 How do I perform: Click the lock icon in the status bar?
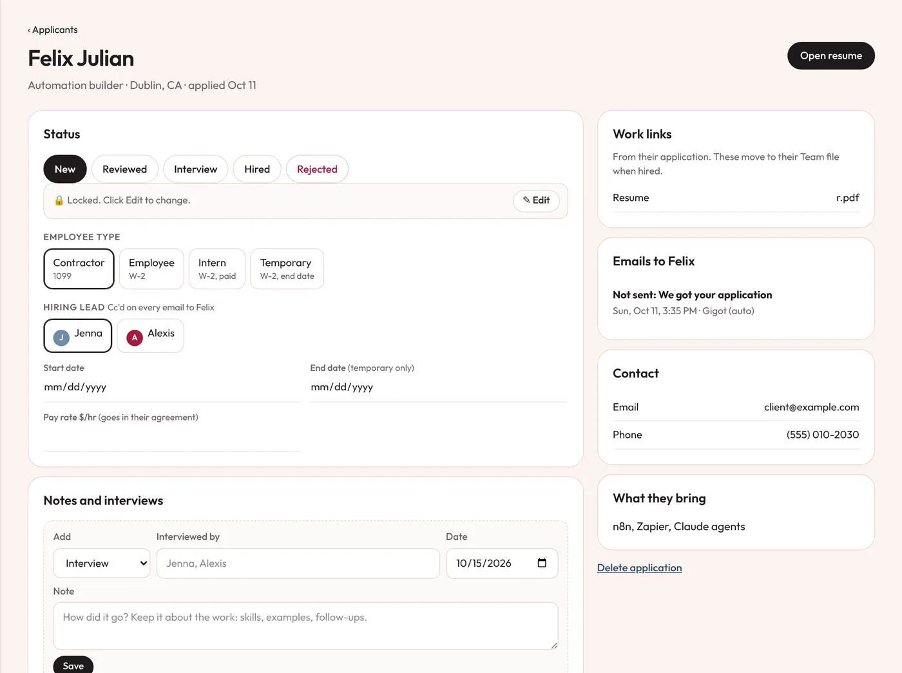[59, 200]
